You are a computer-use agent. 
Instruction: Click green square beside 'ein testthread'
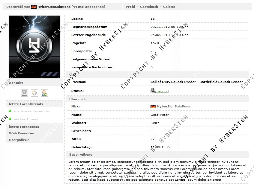pyautogui.click(x=10, y=119)
